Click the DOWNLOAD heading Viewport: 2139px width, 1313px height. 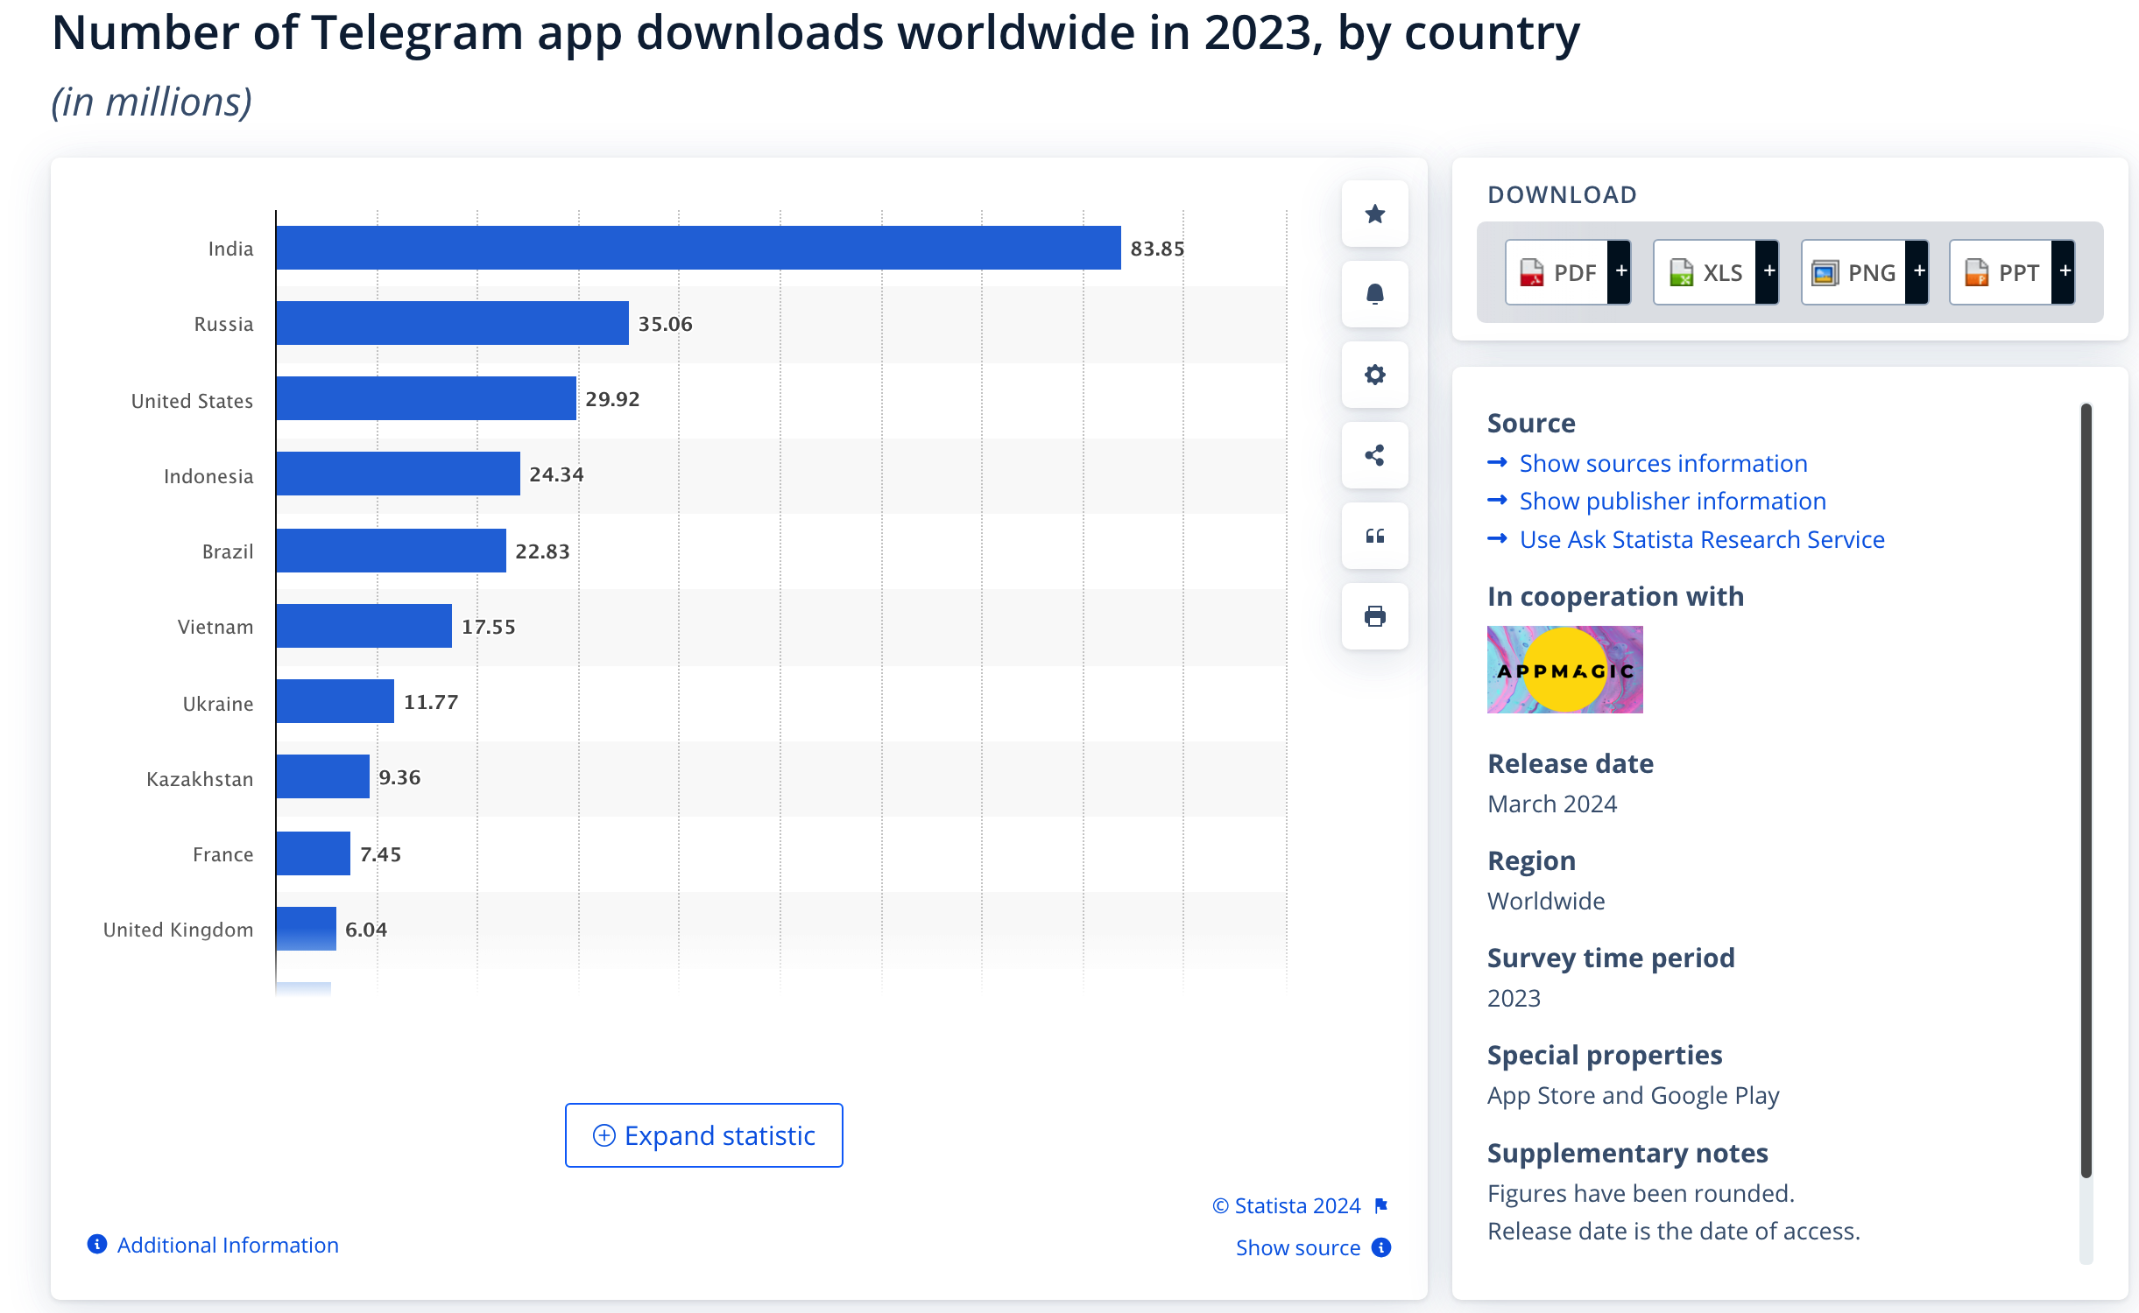click(x=1562, y=194)
